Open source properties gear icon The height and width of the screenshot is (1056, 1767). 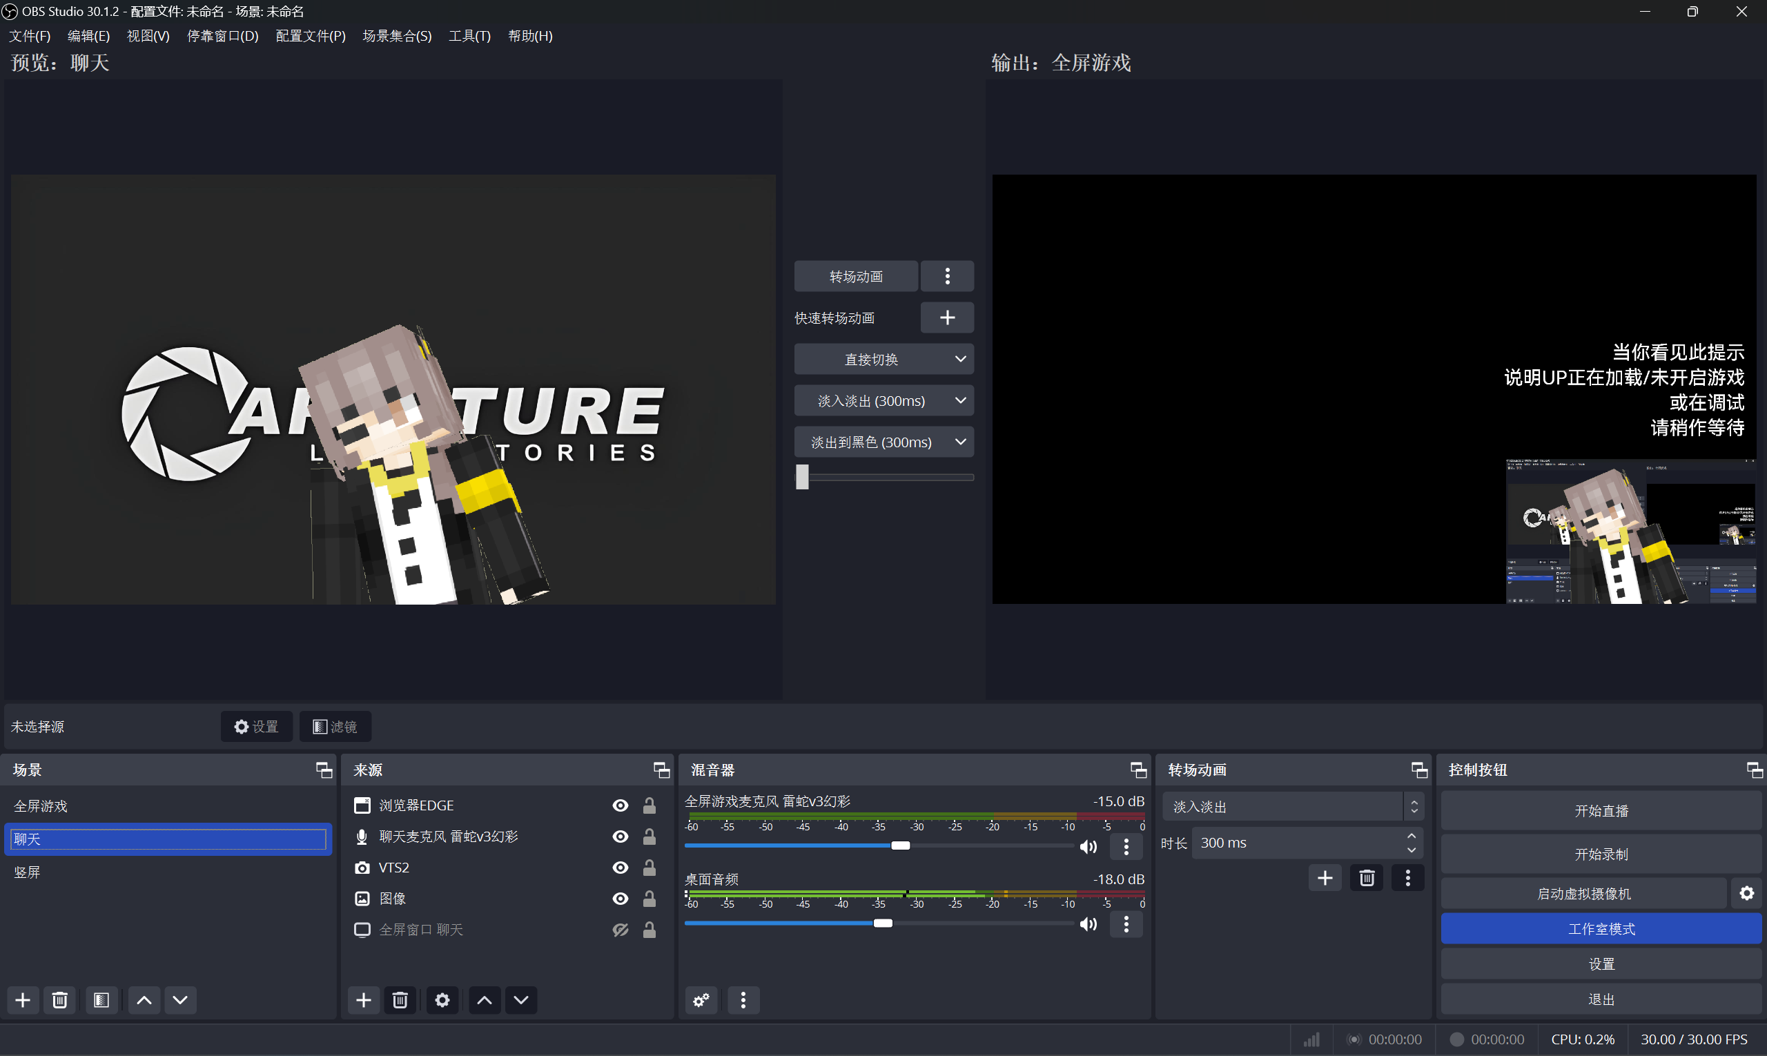click(x=442, y=1000)
